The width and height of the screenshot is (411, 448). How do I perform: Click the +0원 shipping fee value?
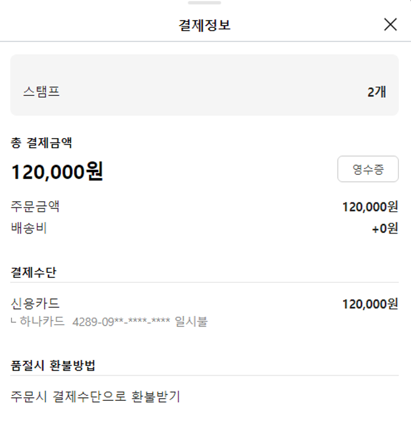pos(385,229)
